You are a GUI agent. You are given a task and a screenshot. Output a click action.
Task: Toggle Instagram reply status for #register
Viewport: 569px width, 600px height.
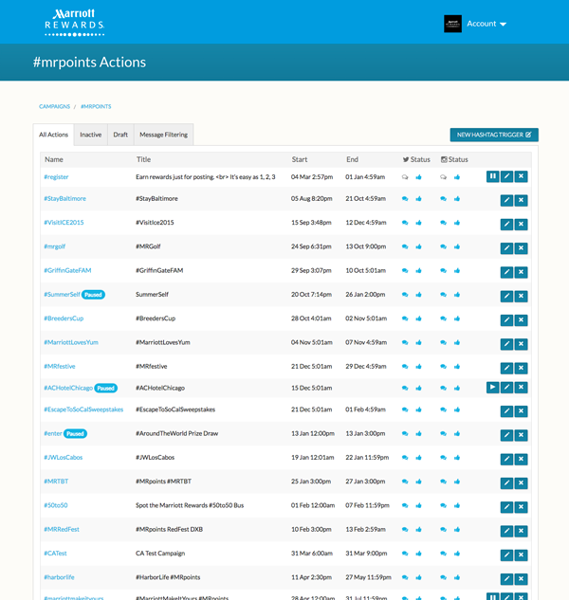pyautogui.click(x=443, y=177)
